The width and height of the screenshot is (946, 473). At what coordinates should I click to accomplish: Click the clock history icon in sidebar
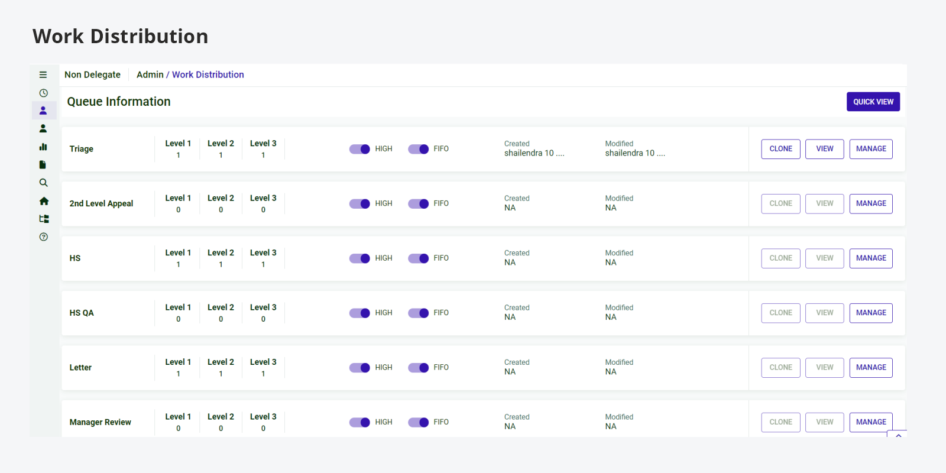43,93
